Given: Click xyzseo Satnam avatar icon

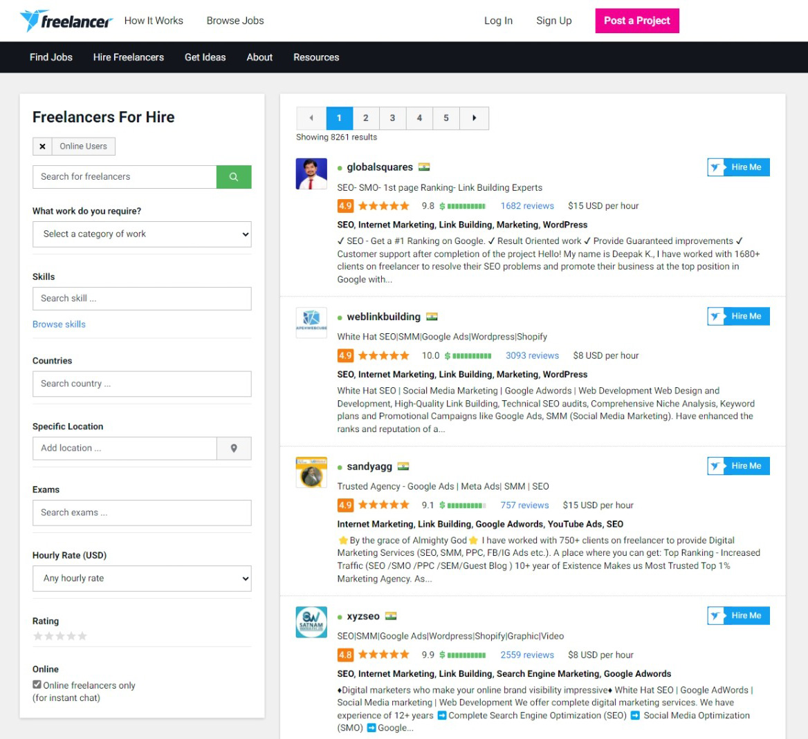Looking at the screenshot, I should (x=311, y=621).
